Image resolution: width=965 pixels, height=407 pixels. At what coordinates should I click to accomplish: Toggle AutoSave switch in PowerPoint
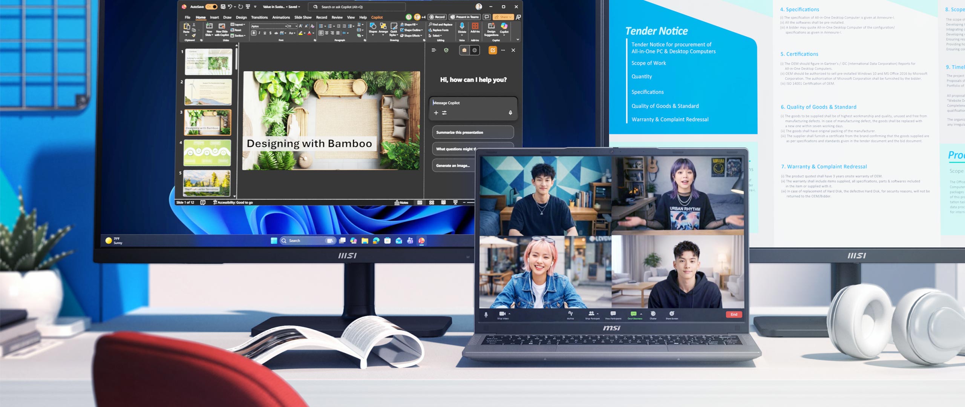(x=211, y=7)
